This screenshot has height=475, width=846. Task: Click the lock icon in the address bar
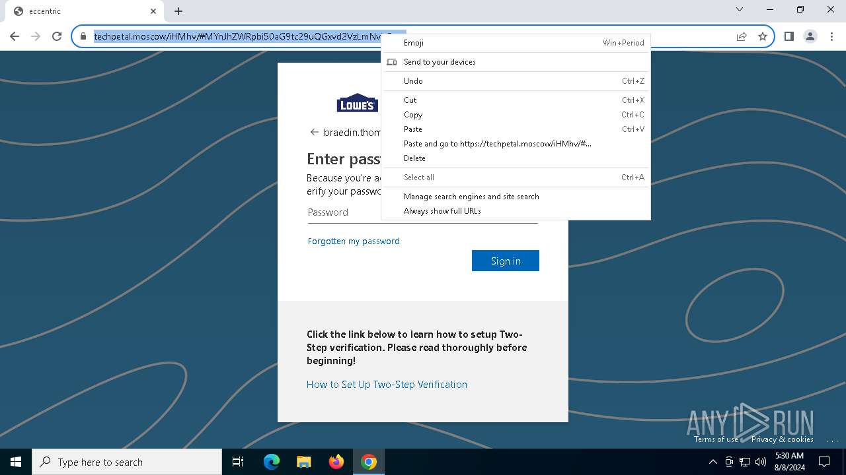[83, 37]
